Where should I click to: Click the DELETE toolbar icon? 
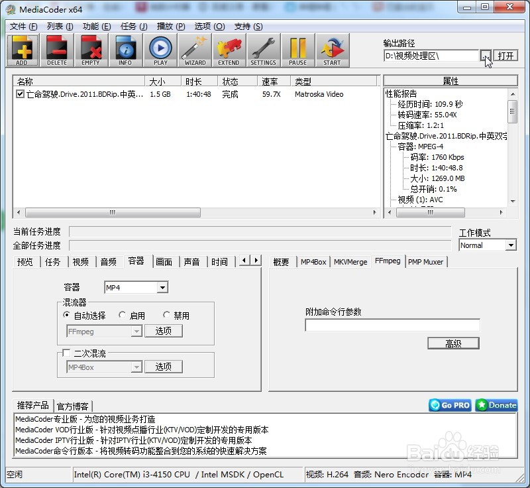pyautogui.click(x=57, y=50)
